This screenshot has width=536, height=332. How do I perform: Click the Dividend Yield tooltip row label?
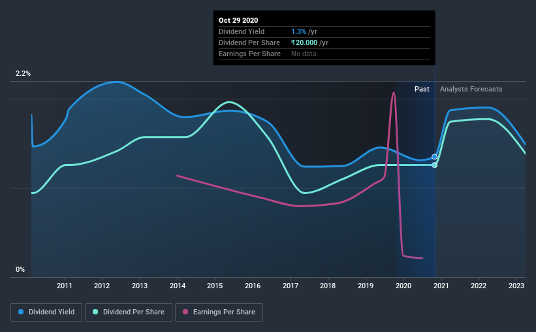pyautogui.click(x=242, y=31)
